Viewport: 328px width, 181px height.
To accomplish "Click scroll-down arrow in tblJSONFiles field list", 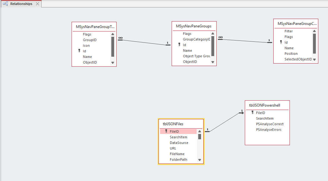I will (x=199, y=160).
